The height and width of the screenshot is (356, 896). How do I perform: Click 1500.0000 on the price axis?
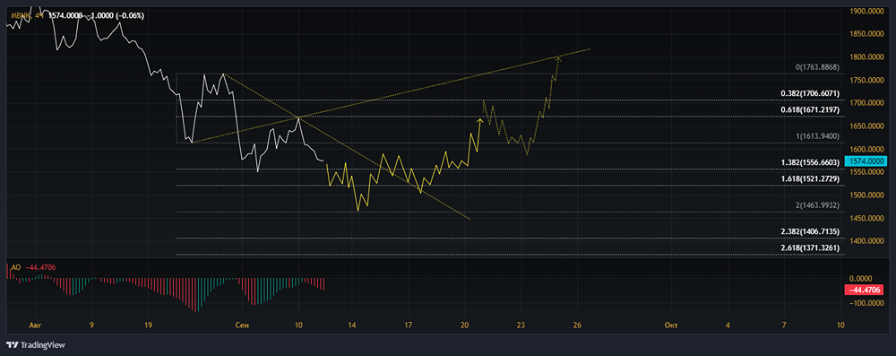(x=867, y=195)
